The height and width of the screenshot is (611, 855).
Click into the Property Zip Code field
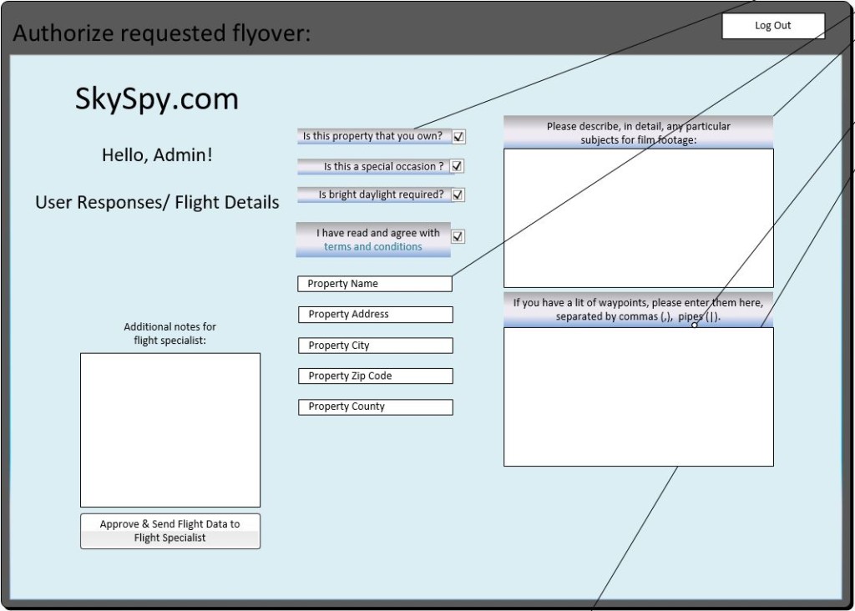click(x=375, y=376)
